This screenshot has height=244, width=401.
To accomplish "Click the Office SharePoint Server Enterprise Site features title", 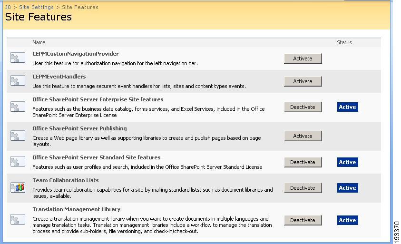I will pos(98,99).
